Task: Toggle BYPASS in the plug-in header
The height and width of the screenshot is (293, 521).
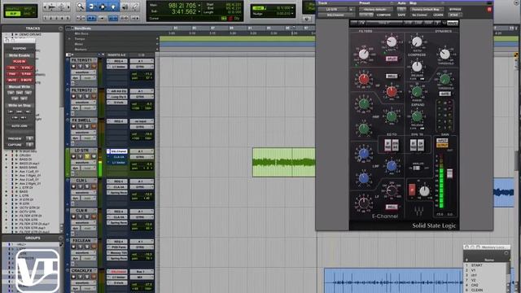Action: tap(455, 10)
